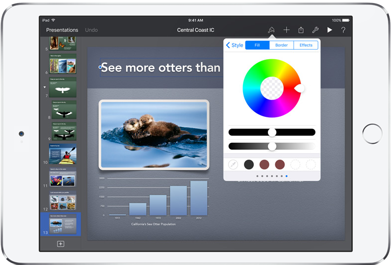
Task: Select slide 9 thumbnail
Action: pos(64,131)
